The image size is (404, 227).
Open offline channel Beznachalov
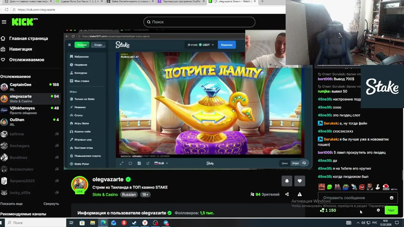click(x=30, y=169)
